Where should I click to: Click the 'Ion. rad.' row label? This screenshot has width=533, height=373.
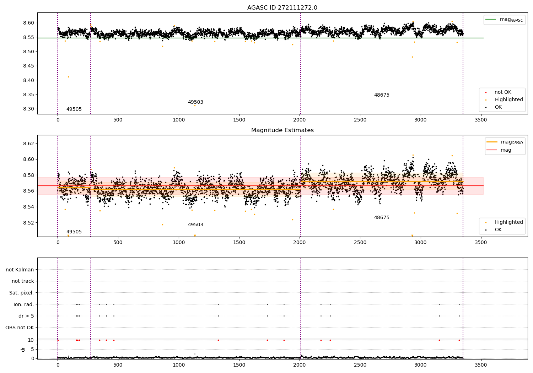[24, 304]
